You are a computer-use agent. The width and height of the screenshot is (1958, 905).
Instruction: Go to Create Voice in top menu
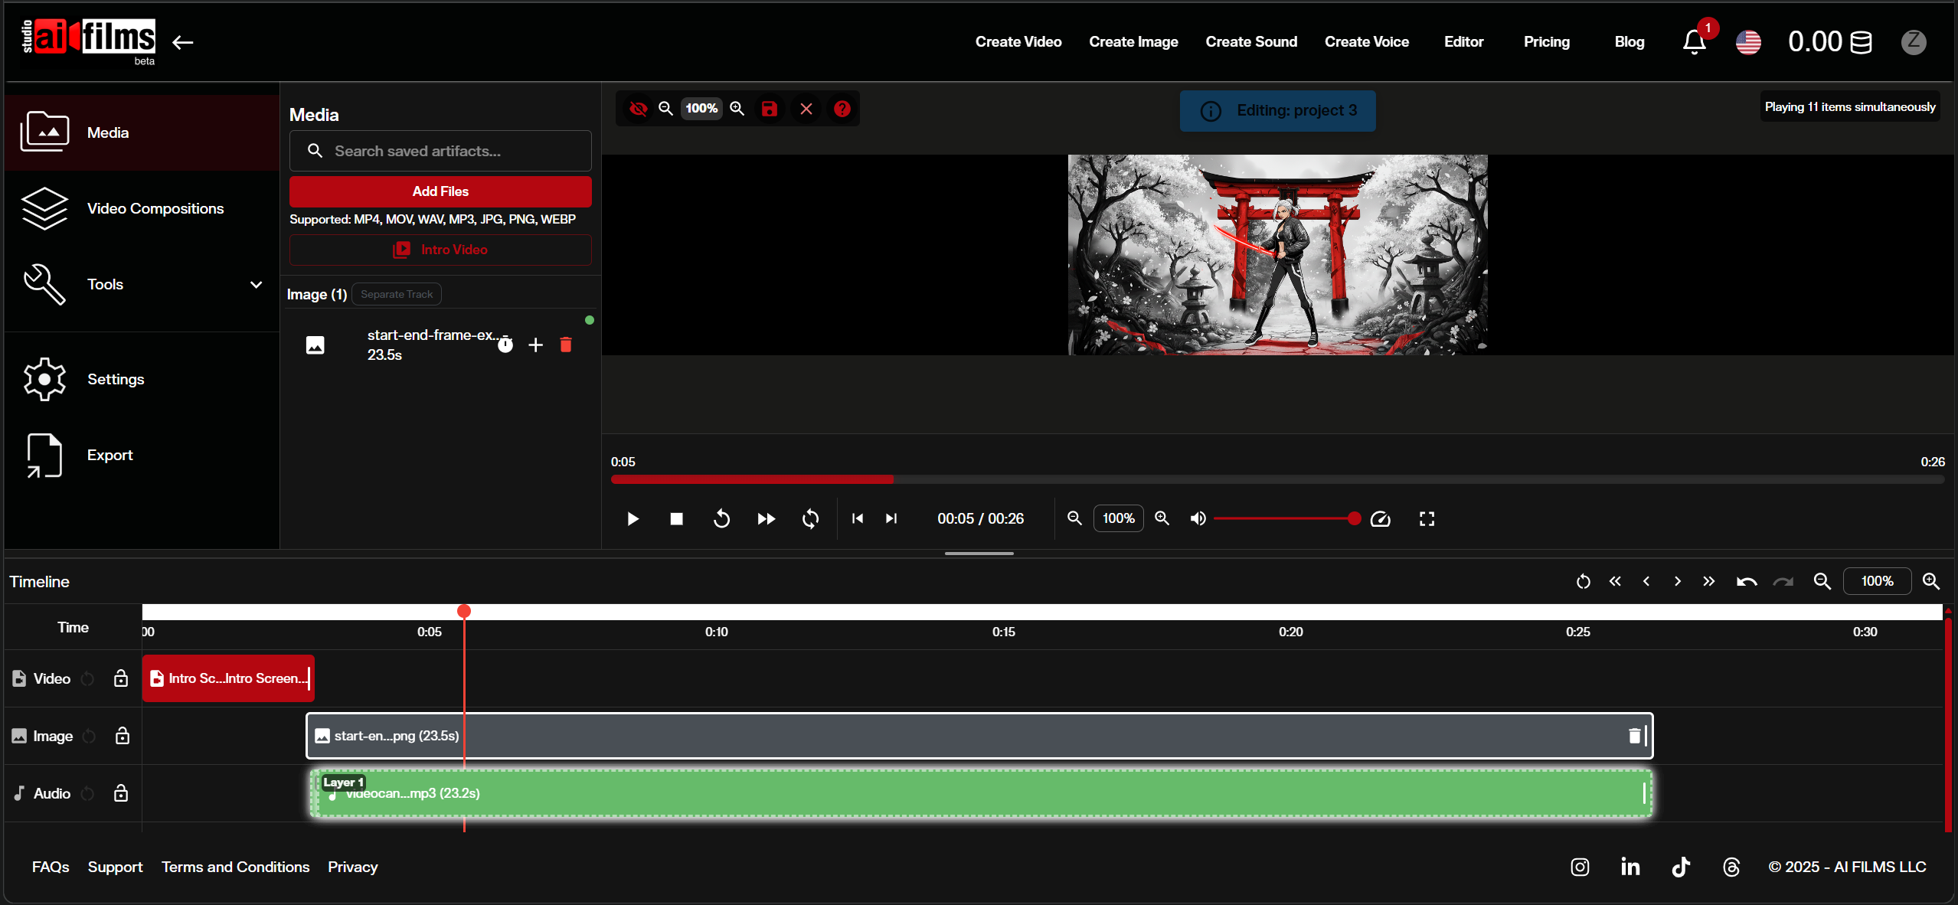pyautogui.click(x=1366, y=42)
